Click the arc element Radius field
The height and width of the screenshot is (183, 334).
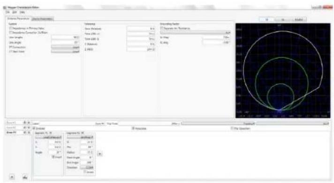pyautogui.click(x=87, y=152)
